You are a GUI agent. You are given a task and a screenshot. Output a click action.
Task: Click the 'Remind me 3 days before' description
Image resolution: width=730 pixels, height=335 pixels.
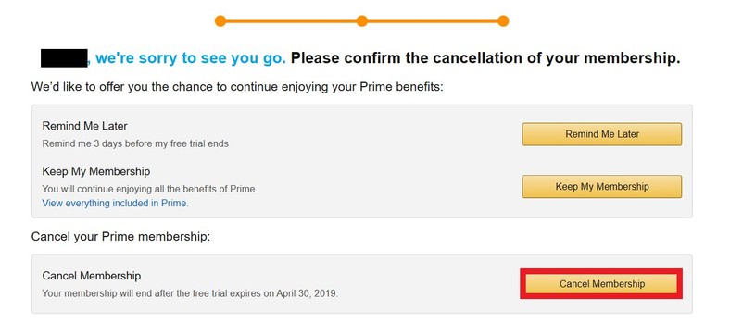135,143
